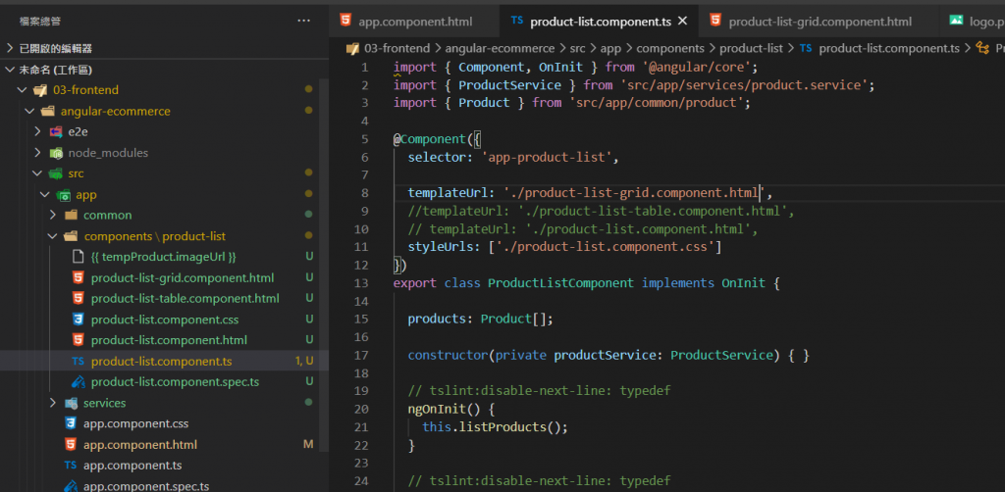The height and width of the screenshot is (492, 1005).
Task: Click HTML icon of product-list-grid.component.html in tree
Action: [79, 277]
